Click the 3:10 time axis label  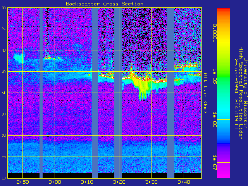point(87,182)
